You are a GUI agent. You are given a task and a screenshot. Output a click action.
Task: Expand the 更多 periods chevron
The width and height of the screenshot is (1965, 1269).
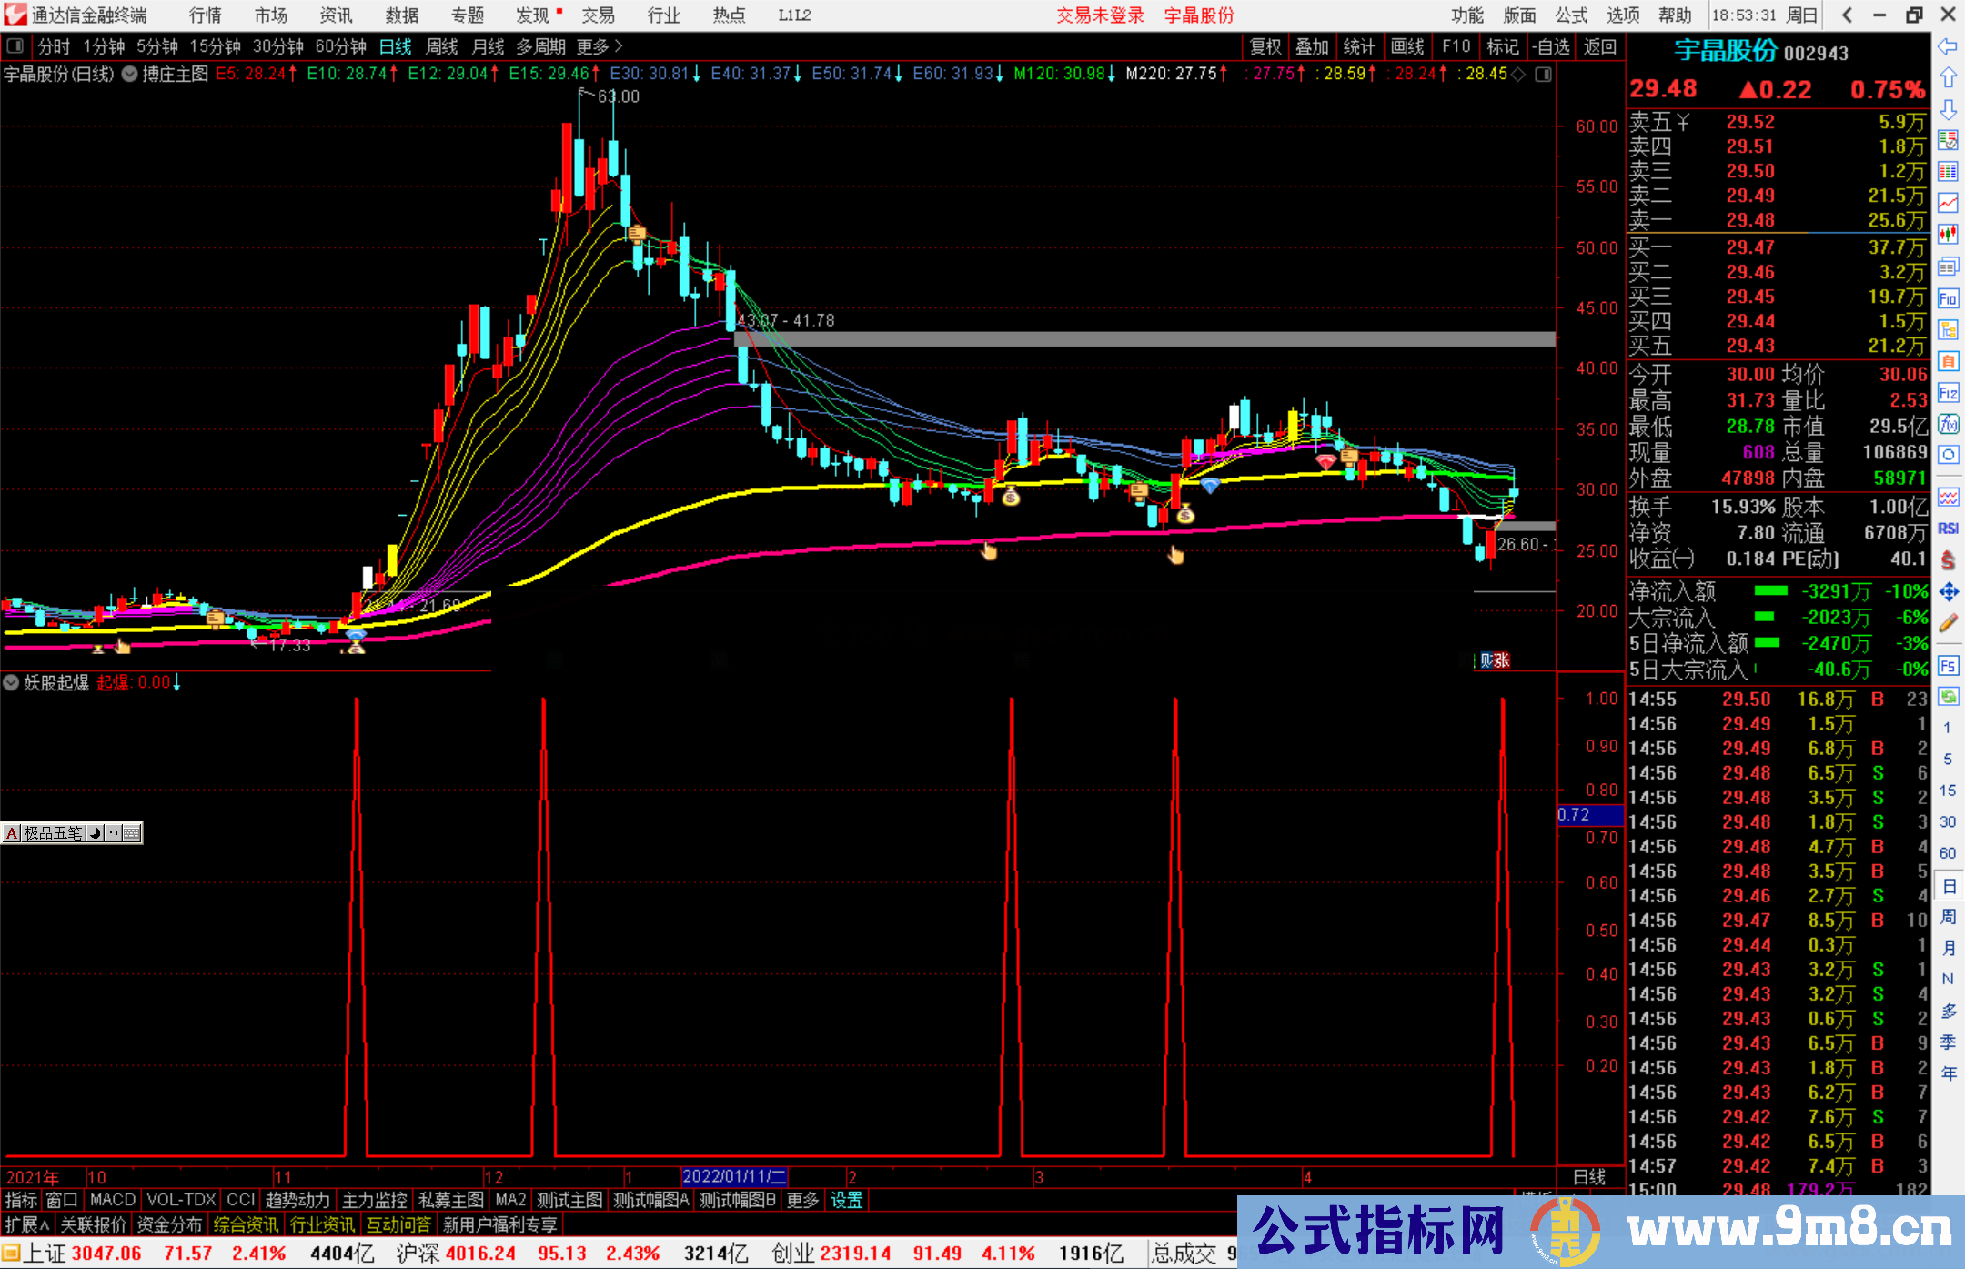pyautogui.click(x=619, y=45)
